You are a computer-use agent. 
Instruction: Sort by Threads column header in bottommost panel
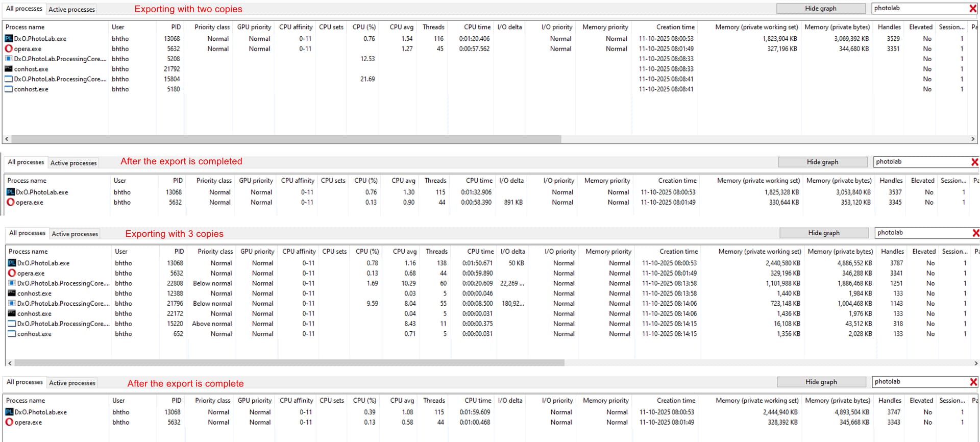click(x=434, y=401)
